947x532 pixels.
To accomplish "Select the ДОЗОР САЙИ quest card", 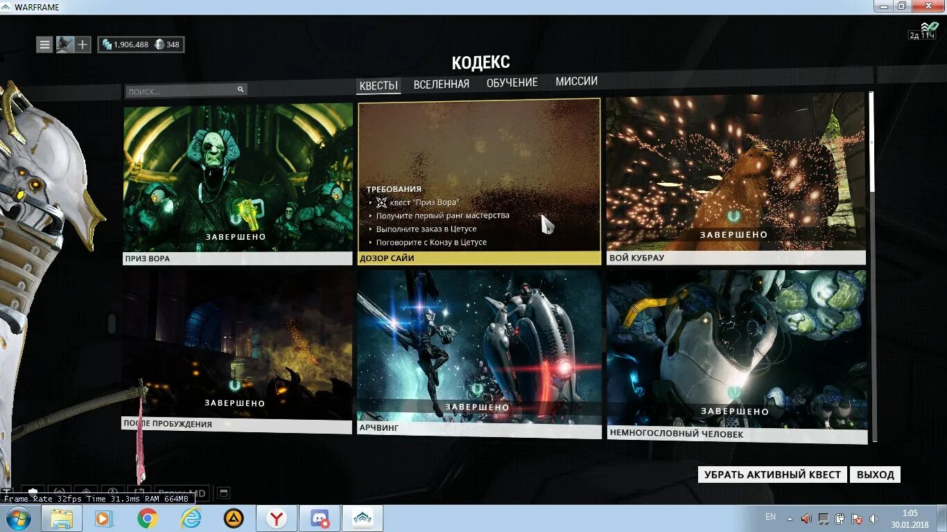I will (479, 181).
